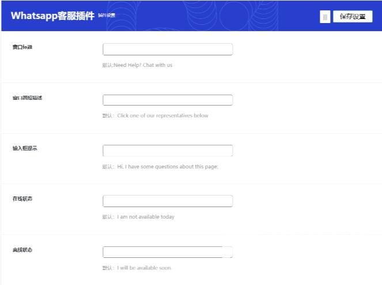Click the Whatsapp客服插件 header title
382x285 pixels.
point(52,16)
